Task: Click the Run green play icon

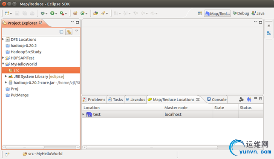Action: (52, 13)
